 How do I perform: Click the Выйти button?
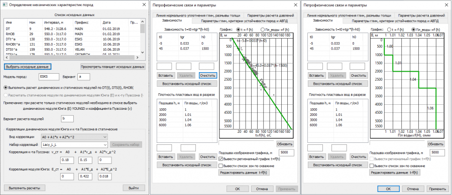[134, 188]
